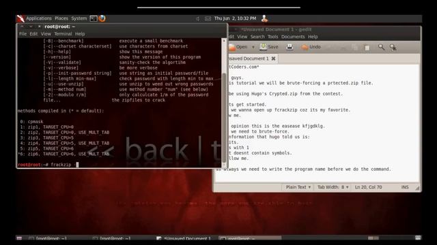Click the terminal command prompt line

click(x=120, y=165)
